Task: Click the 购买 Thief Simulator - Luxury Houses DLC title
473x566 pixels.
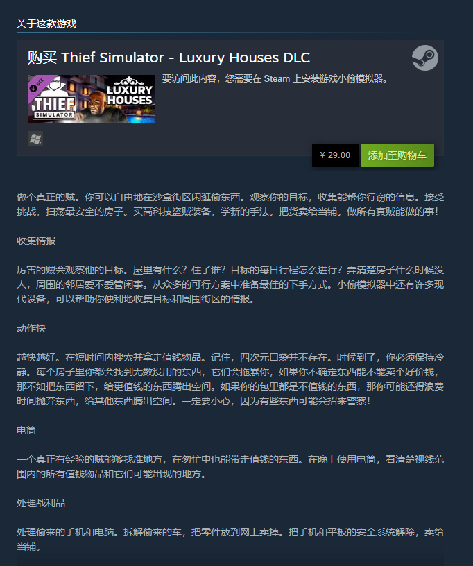Action: coord(169,58)
